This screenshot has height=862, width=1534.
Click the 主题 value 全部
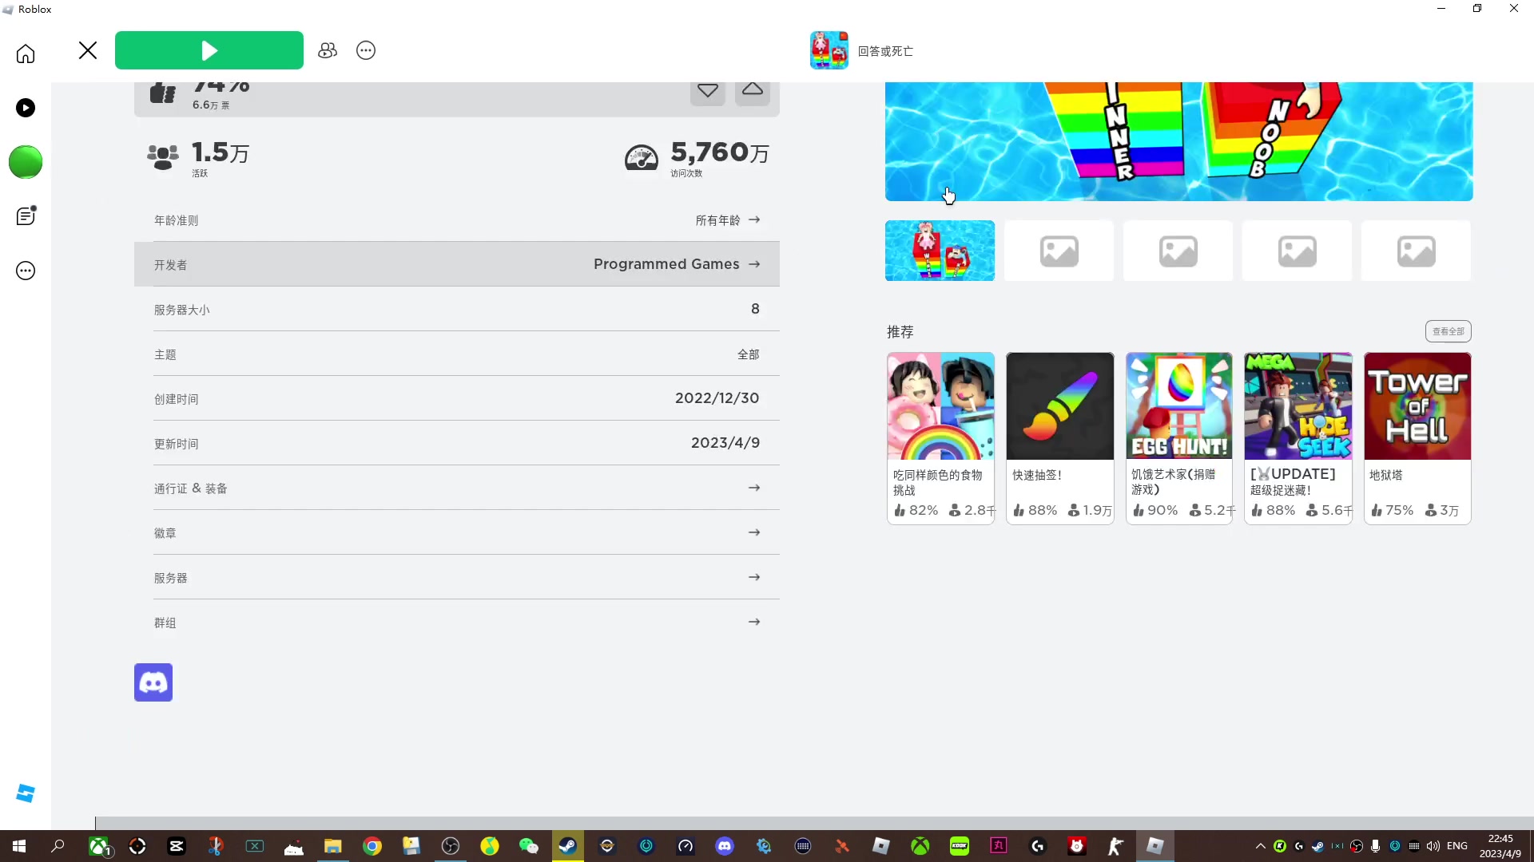coord(749,354)
